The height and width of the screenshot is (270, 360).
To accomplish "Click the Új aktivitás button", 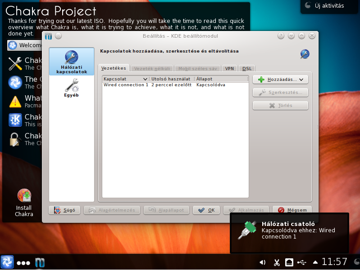I will pyautogui.click(x=329, y=6).
